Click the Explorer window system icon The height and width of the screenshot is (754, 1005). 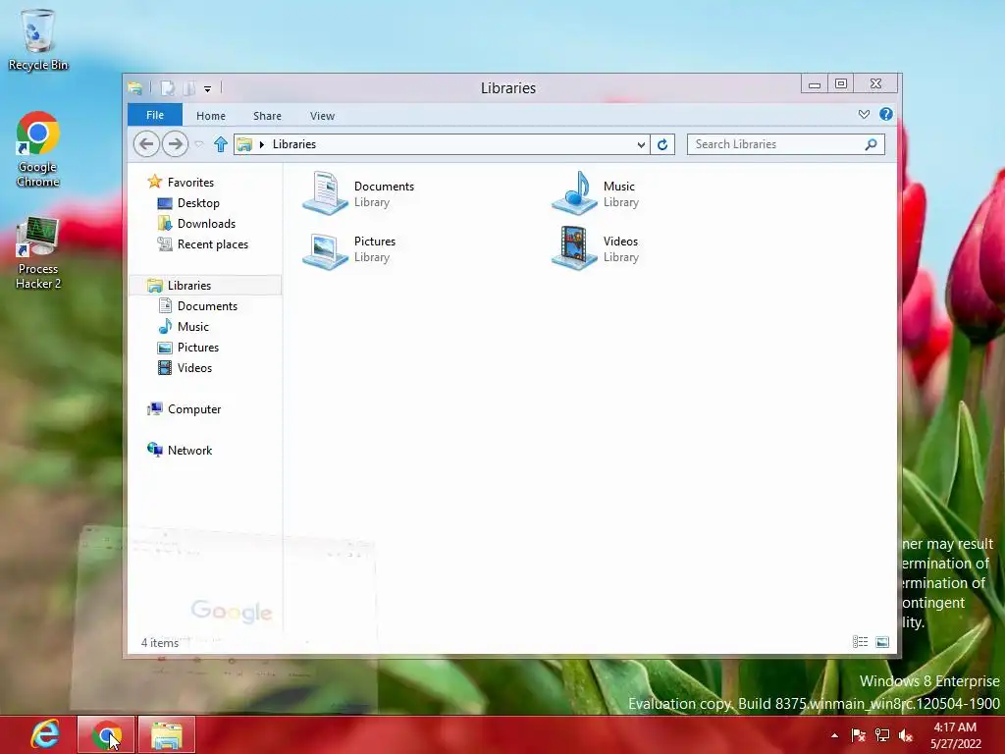135,87
